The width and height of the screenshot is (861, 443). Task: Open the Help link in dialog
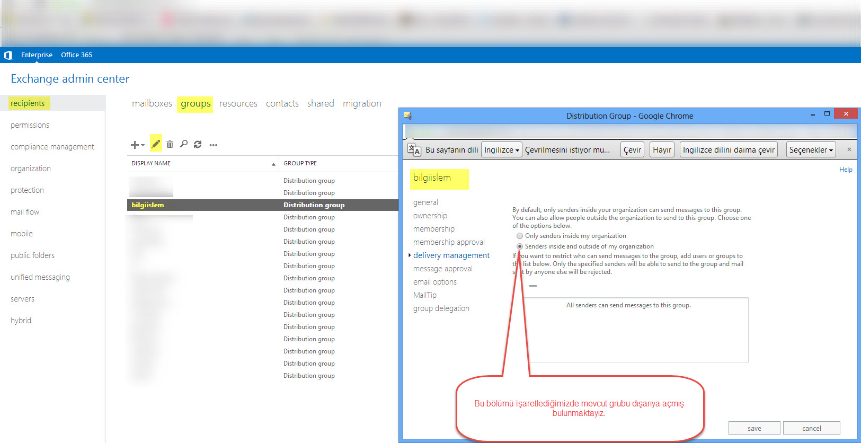(846, 170)
